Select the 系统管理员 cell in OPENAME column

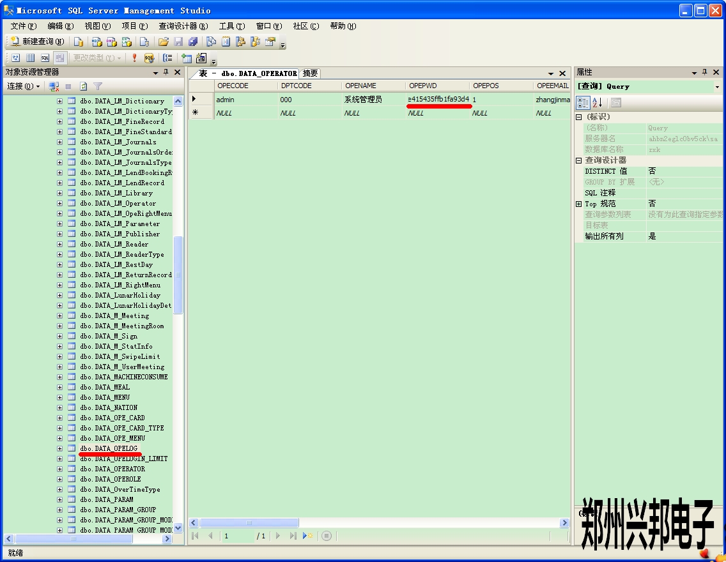point(374,100)
